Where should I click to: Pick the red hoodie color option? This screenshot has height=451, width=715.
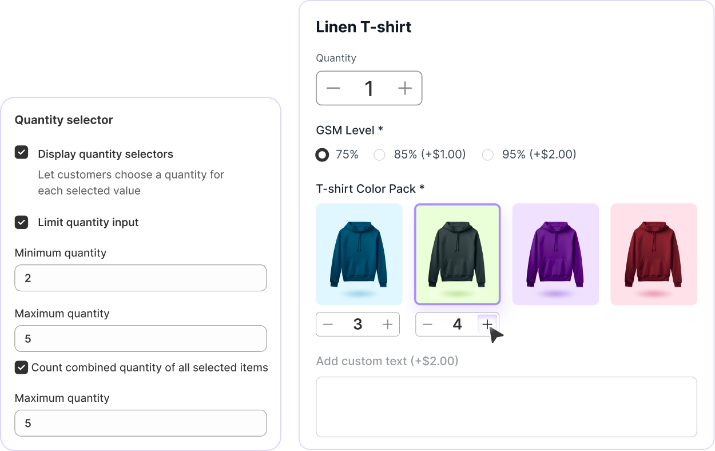pos(654,254)
